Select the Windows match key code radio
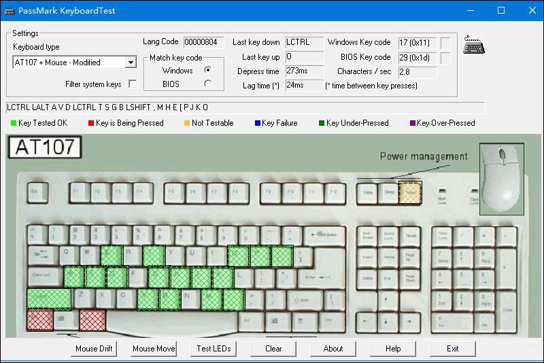Viewport: 544px width, 363px height. coord(207,70)
